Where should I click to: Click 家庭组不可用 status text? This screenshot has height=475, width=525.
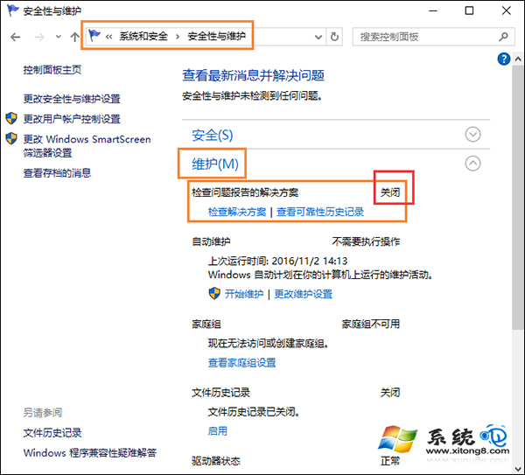[x=371, y=324]
